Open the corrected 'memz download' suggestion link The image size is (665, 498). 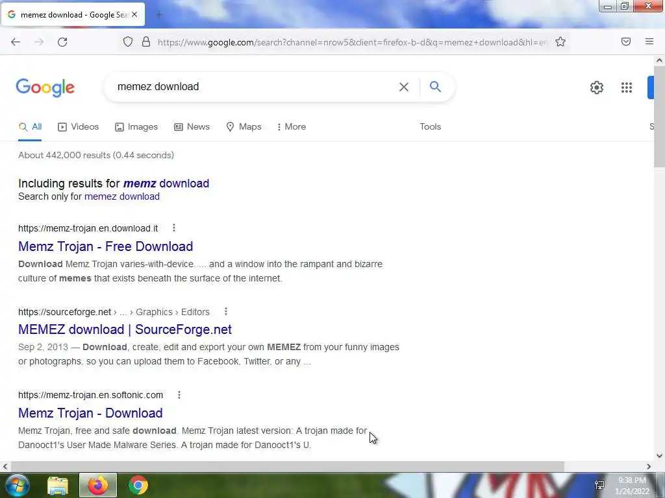pos(166,184)
